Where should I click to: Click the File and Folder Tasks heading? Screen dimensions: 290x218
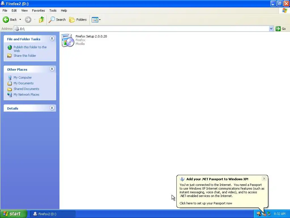pyautogui.click(x=24, y=39)
